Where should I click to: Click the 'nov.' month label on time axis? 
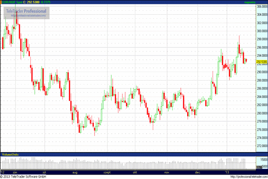tap(167, 172)
